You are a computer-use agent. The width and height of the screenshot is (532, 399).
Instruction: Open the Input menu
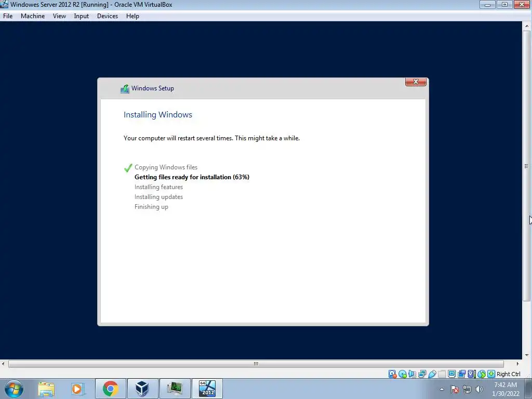pos(82,16)
